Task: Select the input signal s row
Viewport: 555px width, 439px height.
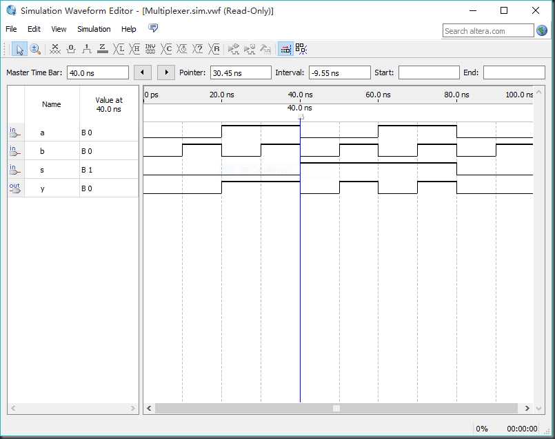Action: coord(73,170)
